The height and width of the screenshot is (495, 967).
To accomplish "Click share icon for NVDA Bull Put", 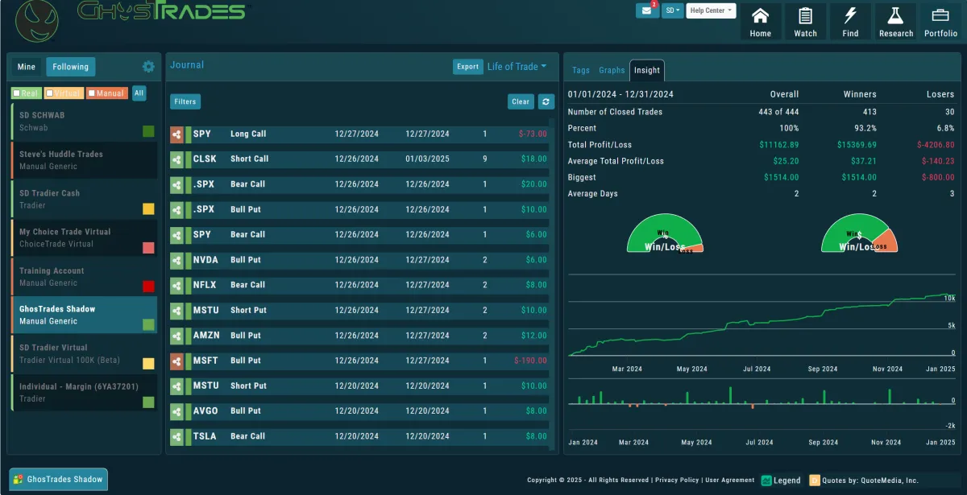I will tap(176, 260).
